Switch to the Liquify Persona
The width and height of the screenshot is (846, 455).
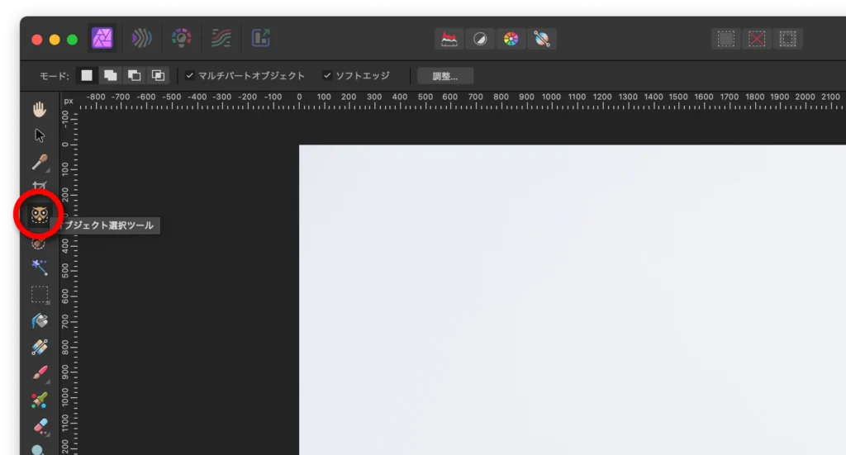pyautogui.click(x=142, y=39)
